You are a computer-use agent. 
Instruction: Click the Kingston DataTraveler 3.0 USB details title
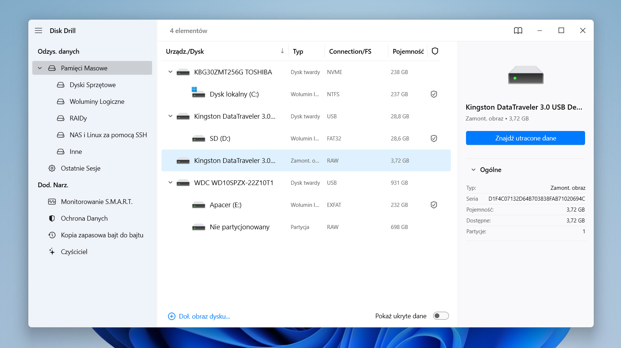pyautogui.click(x=524, y=107)
